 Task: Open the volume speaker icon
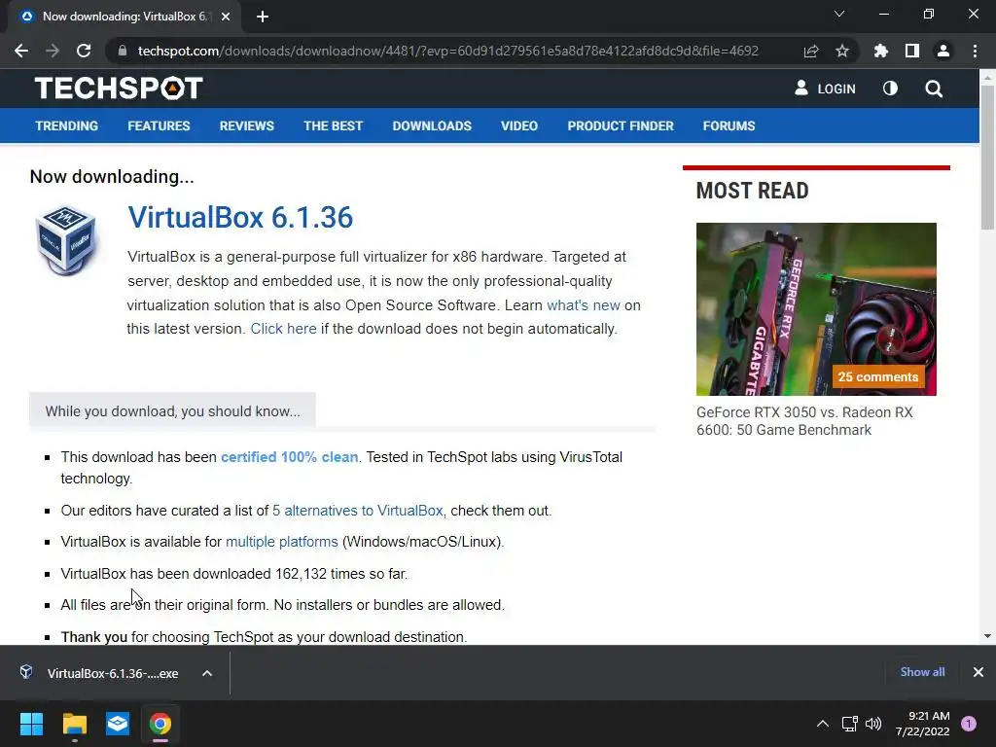click(x=873, y=724)
